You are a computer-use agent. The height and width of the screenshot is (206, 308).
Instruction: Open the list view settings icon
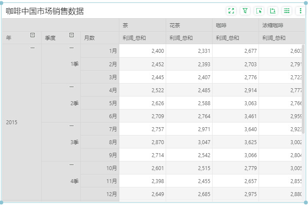point(287,11)
